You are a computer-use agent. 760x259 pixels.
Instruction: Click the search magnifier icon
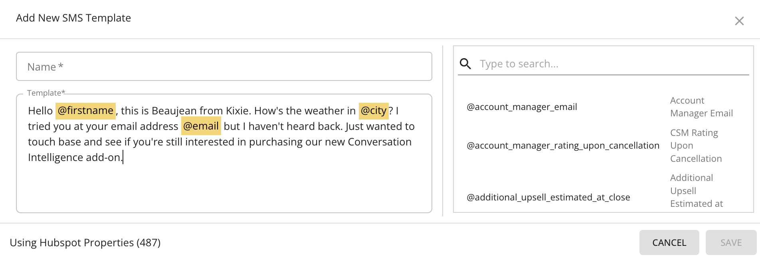click(x=465, y=64)
